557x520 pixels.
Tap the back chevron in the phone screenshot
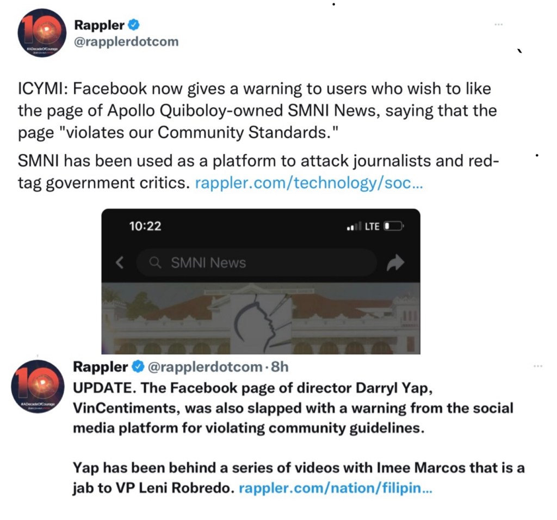pos(120,263)
